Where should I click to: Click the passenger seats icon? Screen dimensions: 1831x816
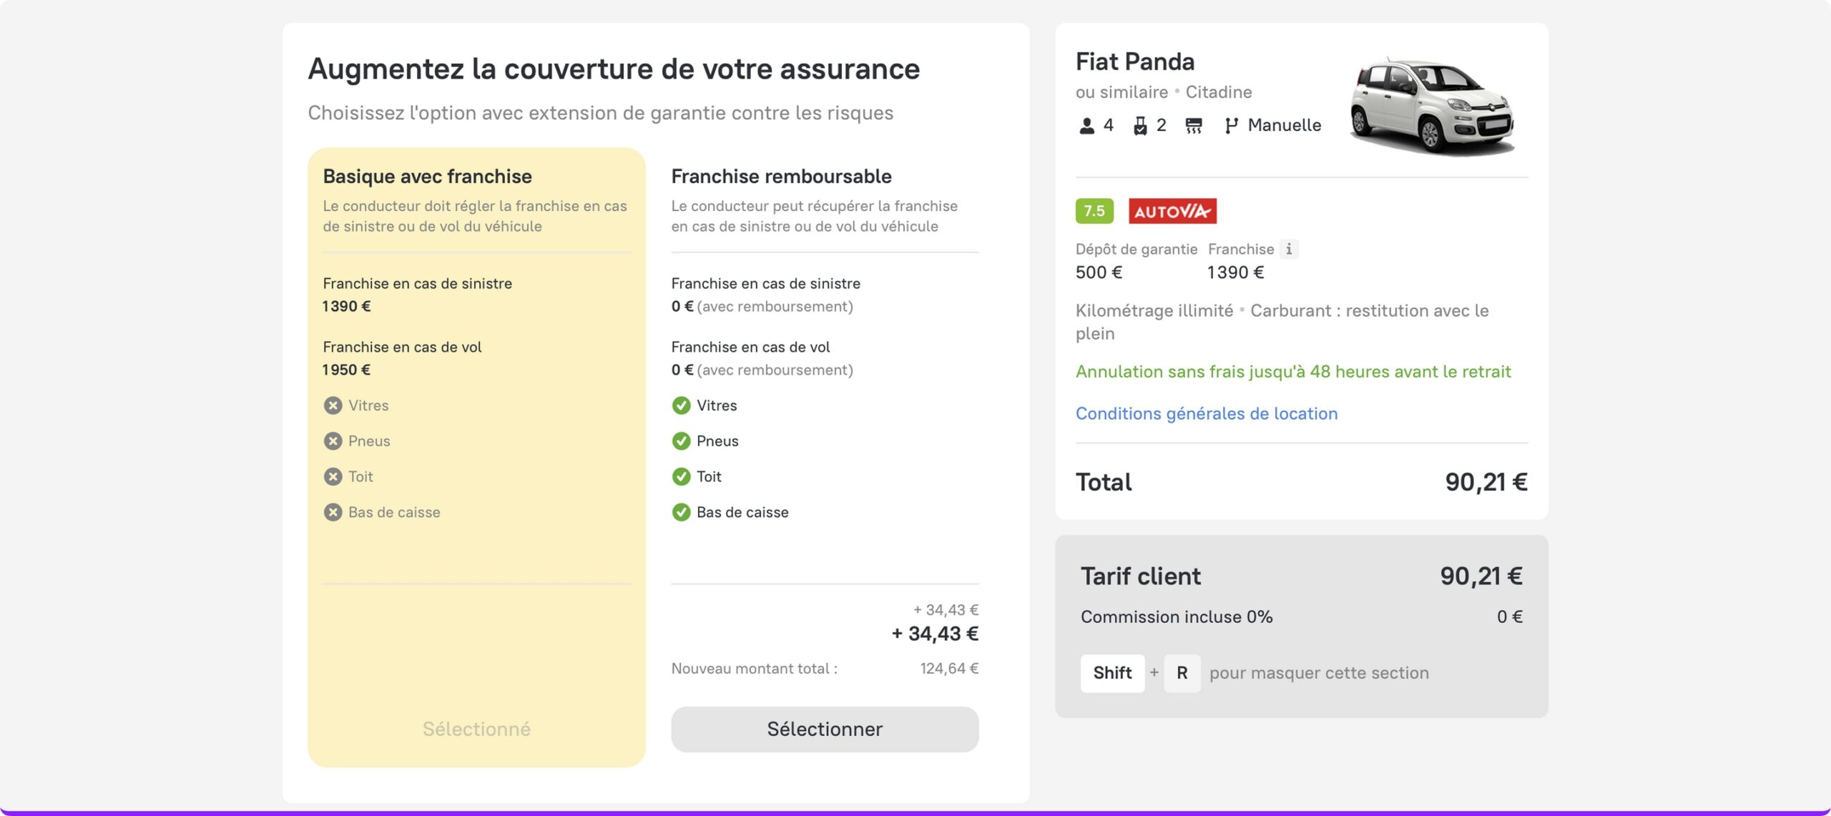[x=1086, y=126]
